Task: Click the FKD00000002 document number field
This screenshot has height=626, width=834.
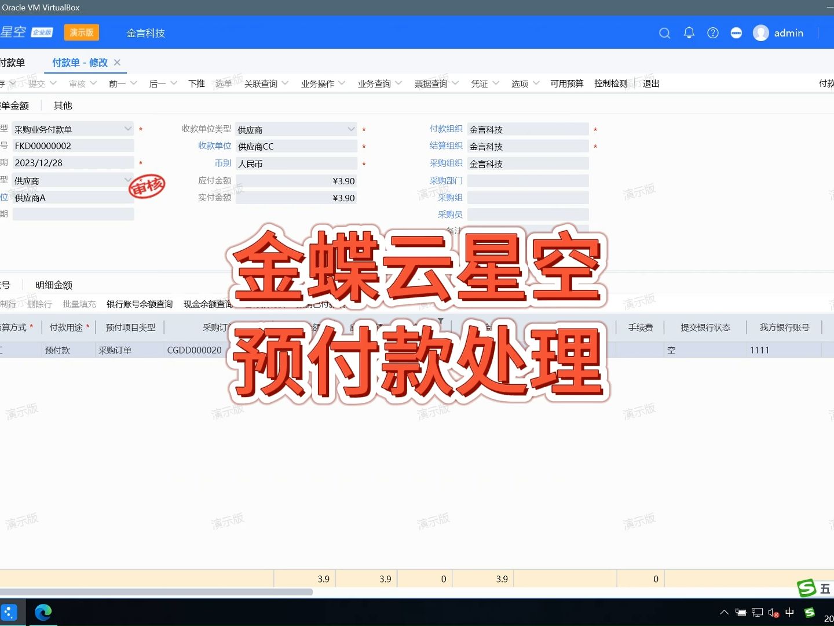Action: [73, 146]
